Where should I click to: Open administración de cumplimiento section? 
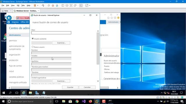17,48
